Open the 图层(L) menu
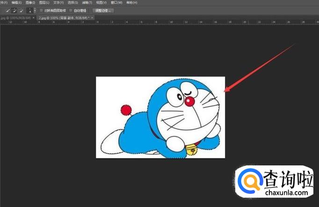 click(x=44, y=3)
